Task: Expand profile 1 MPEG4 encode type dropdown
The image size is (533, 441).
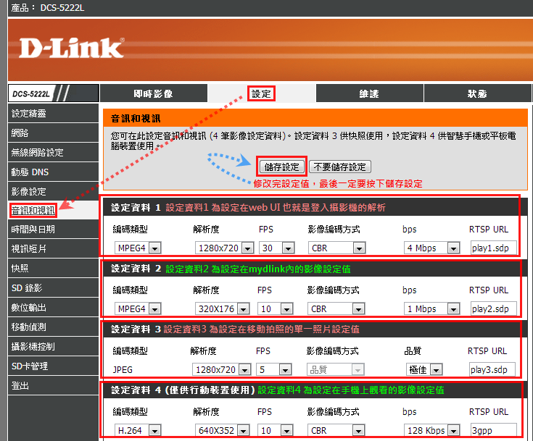Action: pos(138,248)
